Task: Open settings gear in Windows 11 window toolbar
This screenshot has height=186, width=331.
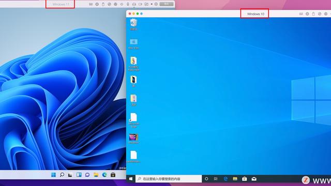Action: tap(156, 4)
